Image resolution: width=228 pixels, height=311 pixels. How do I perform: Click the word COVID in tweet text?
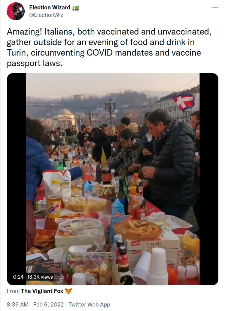(100, 53)
